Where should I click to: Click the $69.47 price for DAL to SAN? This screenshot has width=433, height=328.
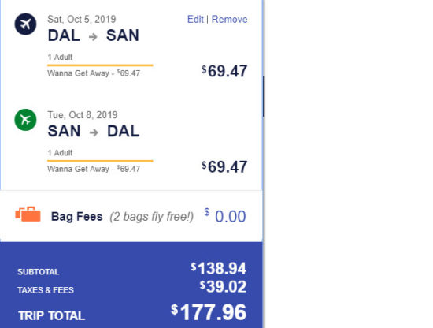224,71
